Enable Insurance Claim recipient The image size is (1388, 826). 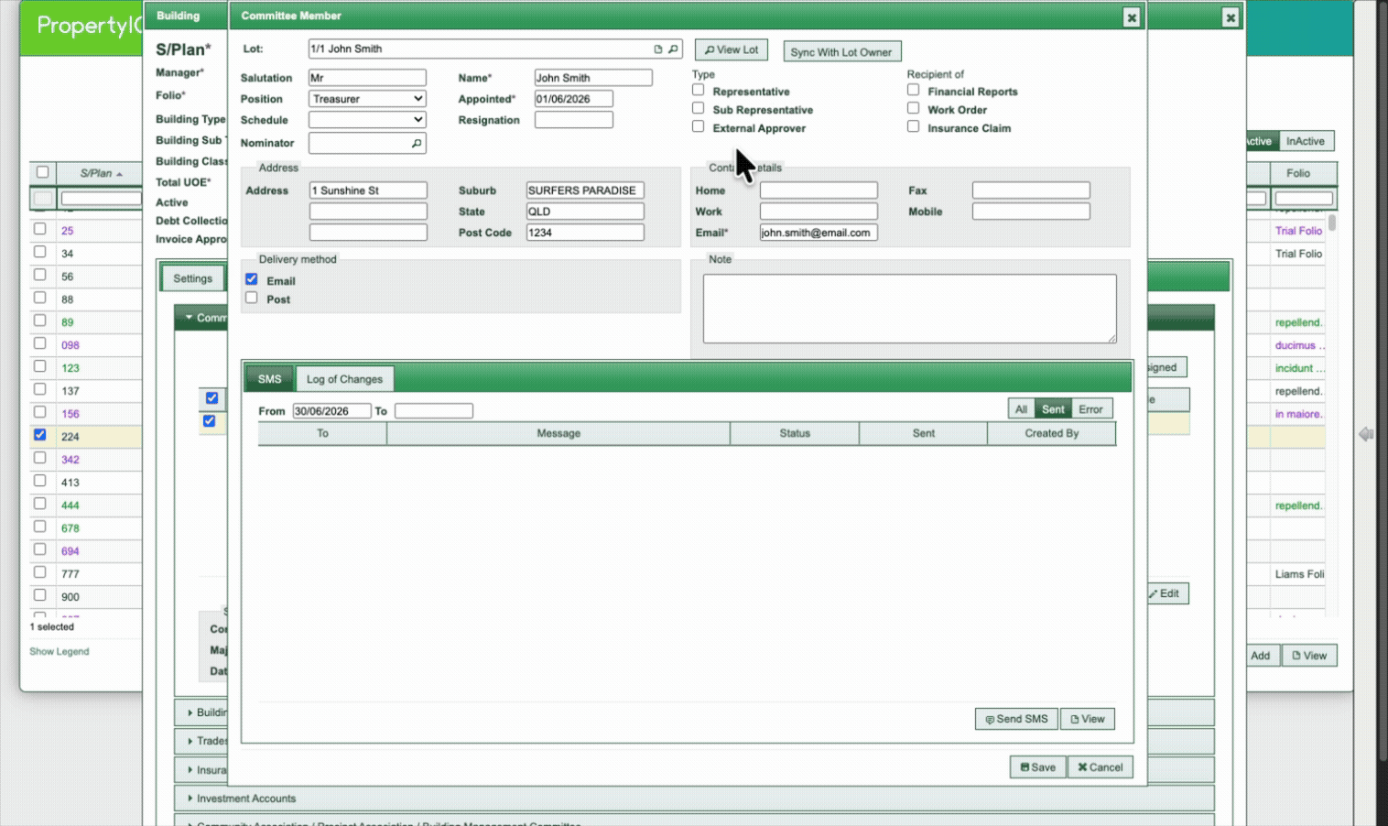[913, 126]
